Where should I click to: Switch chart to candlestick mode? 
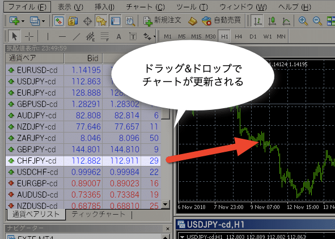(x=272, y=21)
